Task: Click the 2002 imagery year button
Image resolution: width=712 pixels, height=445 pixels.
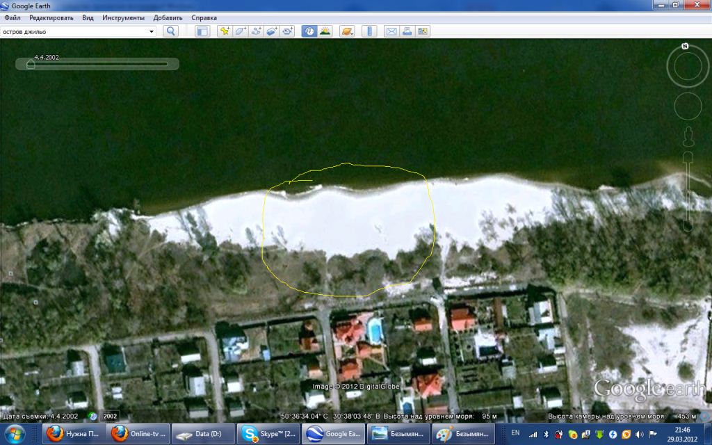Action: pos(110,416)
